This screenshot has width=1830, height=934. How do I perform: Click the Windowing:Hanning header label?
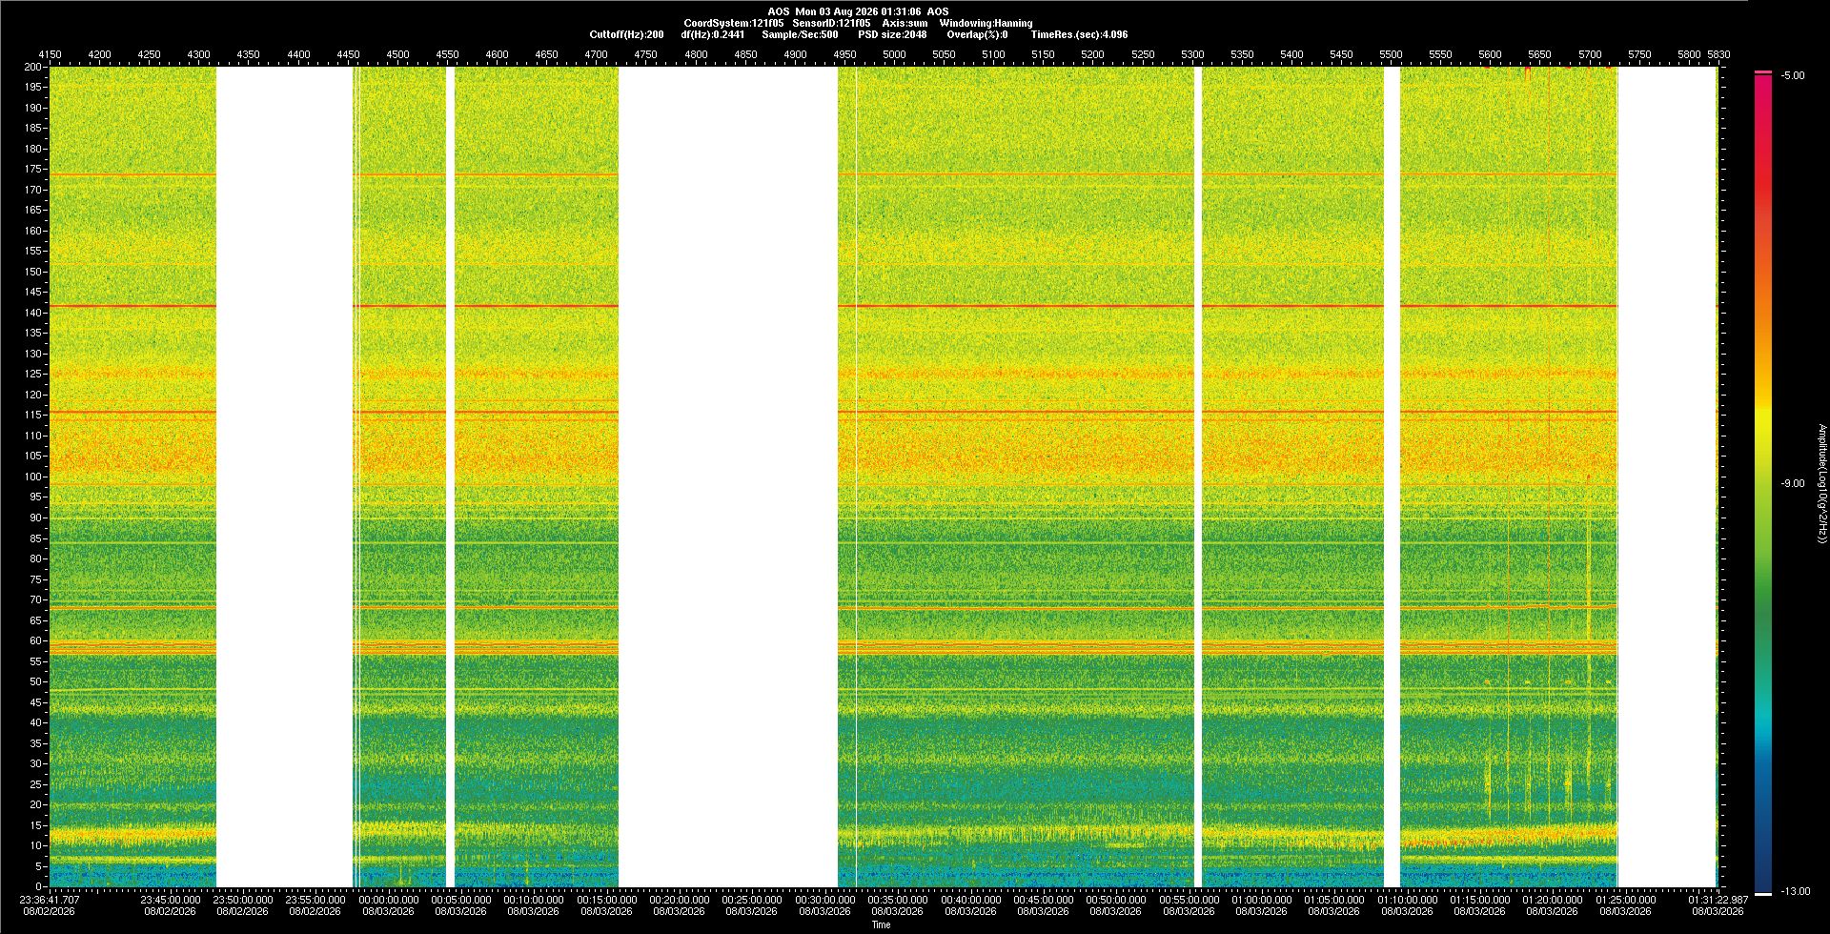point(986,23)
